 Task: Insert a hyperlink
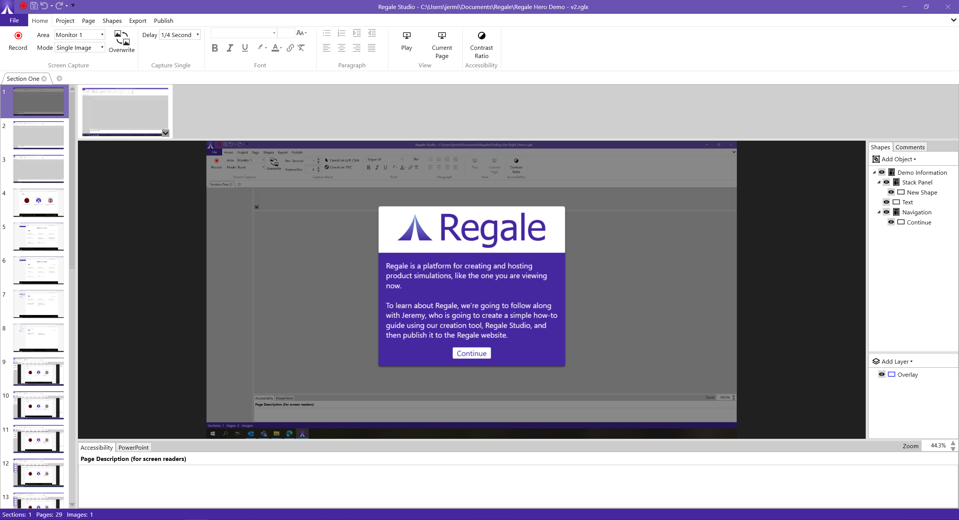pos(290,48)
